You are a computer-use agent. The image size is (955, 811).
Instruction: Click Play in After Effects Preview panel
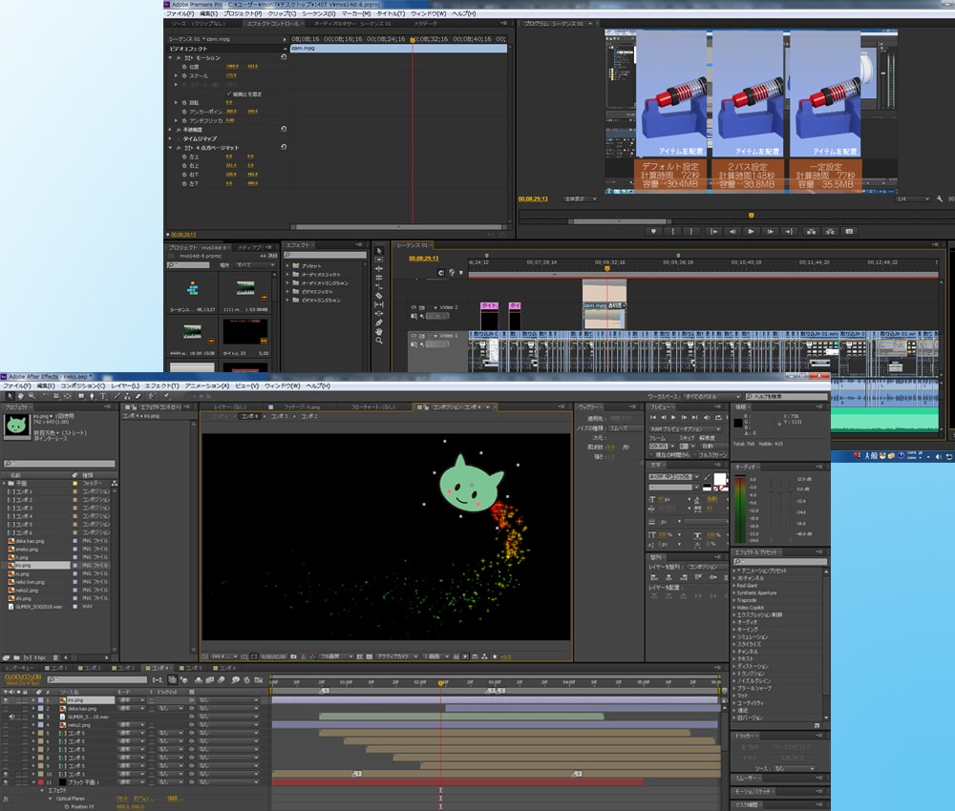[x=673, y=417]
